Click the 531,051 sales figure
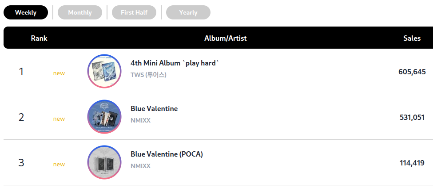The width and height of the screenshot is (433, 188). pos(412,118)
